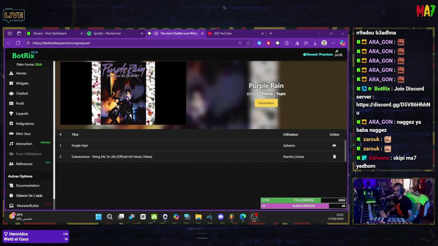The image size is (438, 246).
Task: Click the Discord invite link in chat
Action: click(x=393, y=109)
